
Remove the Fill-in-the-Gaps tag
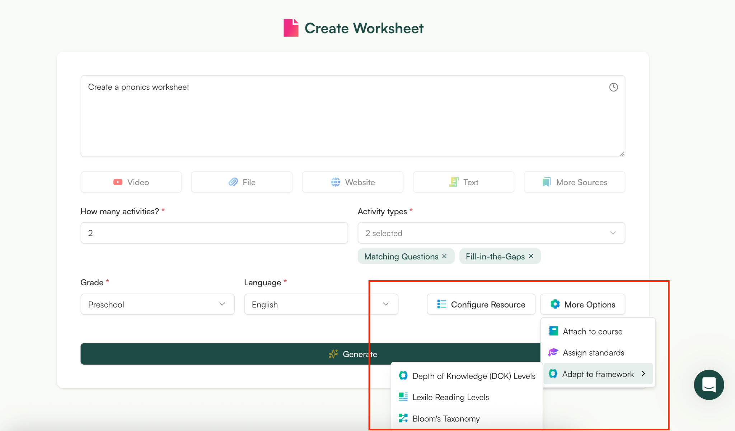pos(531,256)
